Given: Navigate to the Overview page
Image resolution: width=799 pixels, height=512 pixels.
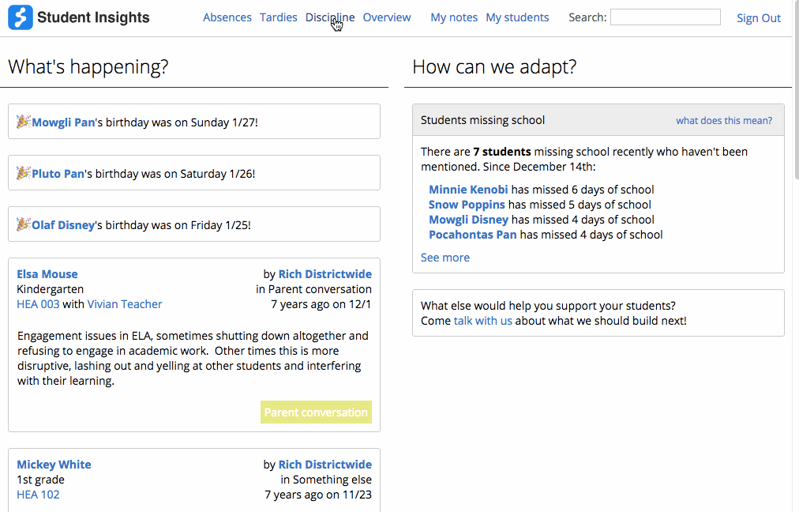Looking at the screenshot, I should tap(387, 17).
